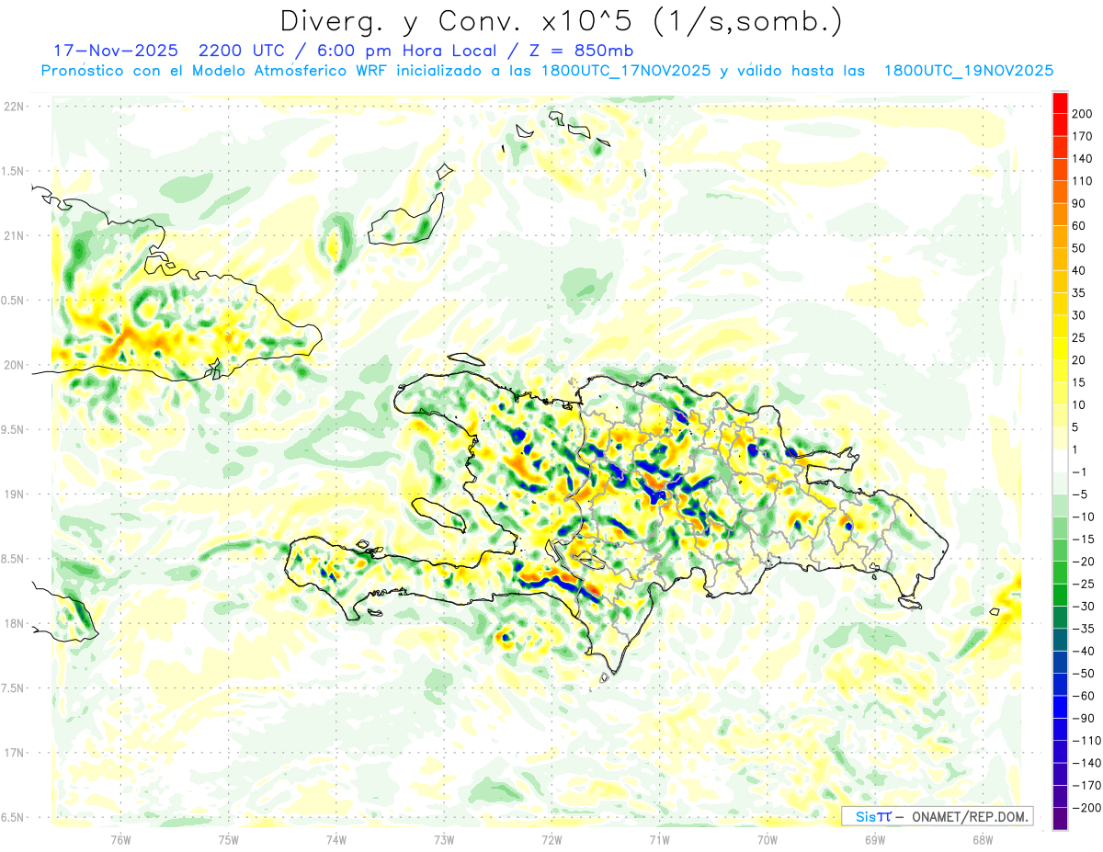Click the positive '170' color scale value
The image size is (1103, 852).
(x=1082, y=136)
